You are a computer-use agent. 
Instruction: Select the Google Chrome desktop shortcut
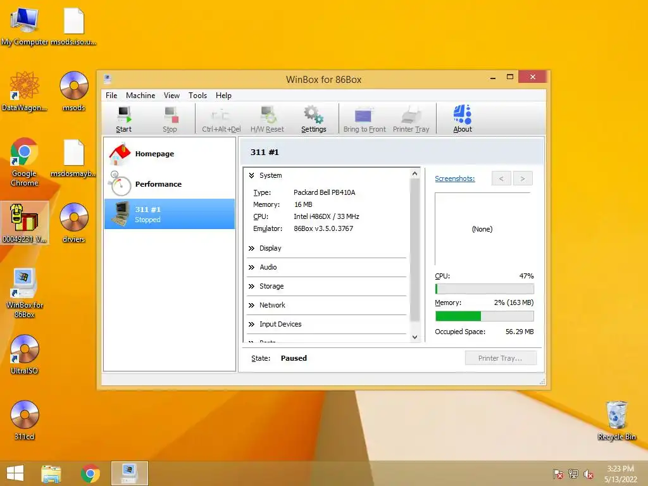pyautogui.click(x=25, y=162)
